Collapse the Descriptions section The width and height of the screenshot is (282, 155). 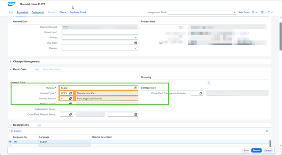point(10,125)
